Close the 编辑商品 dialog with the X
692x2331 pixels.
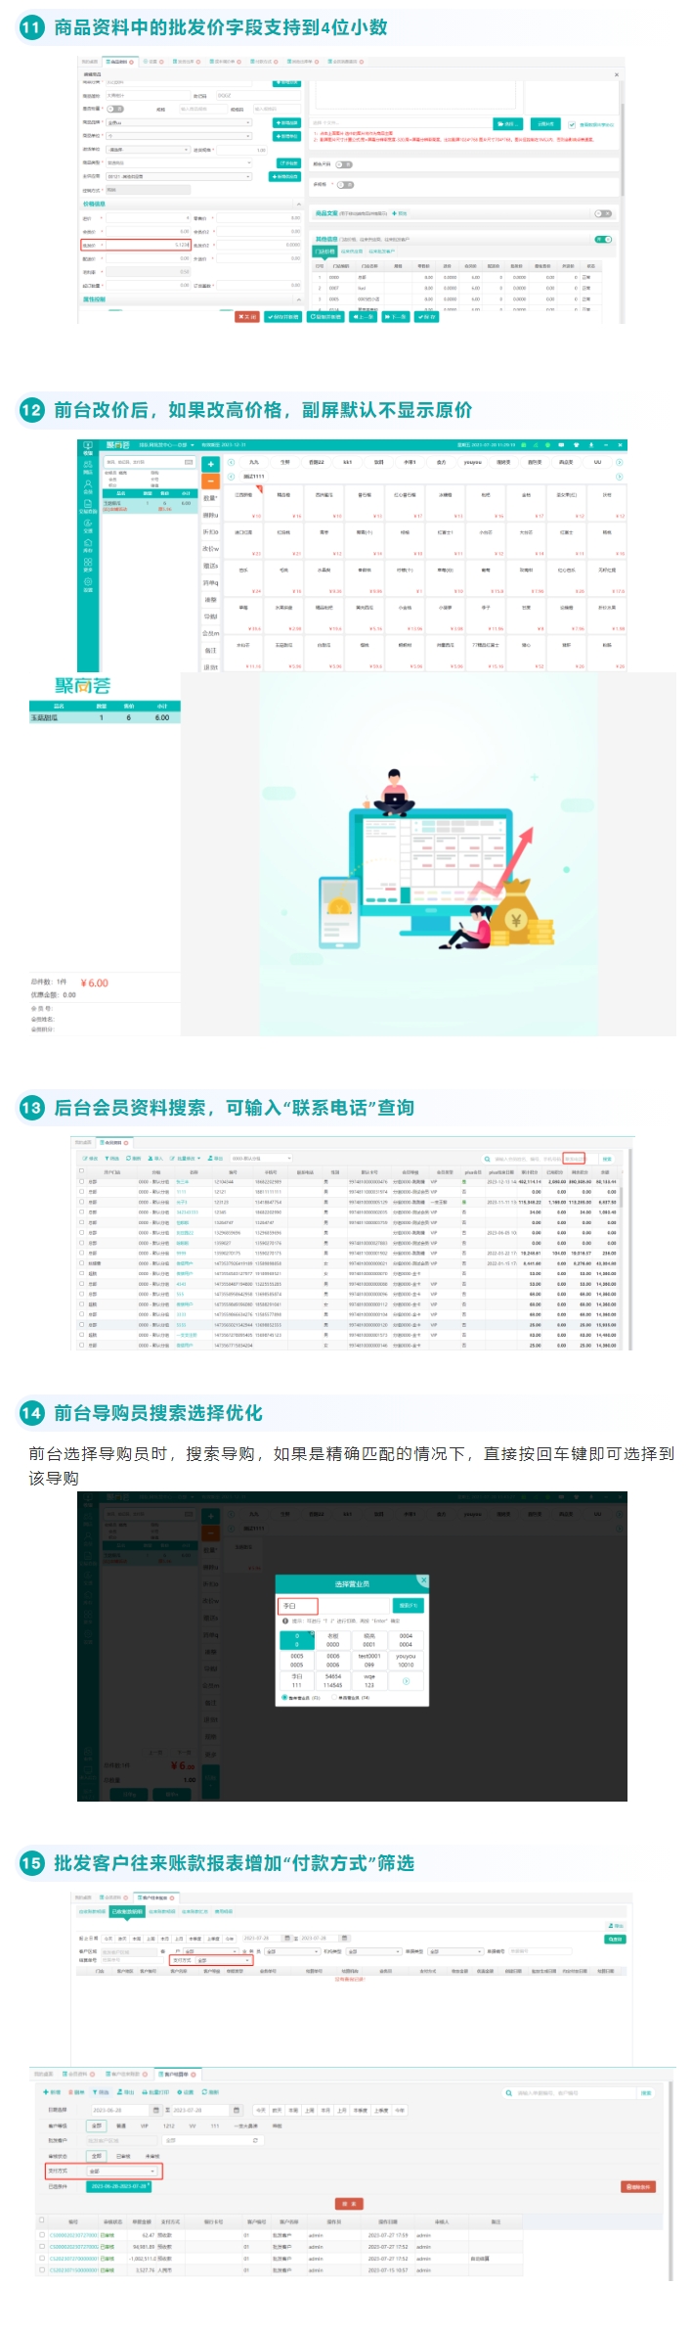pyautogui.click(x=617, y=74)
